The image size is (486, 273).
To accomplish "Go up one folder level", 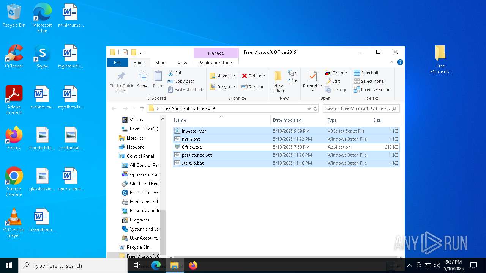I will click(x=142, y=108).
